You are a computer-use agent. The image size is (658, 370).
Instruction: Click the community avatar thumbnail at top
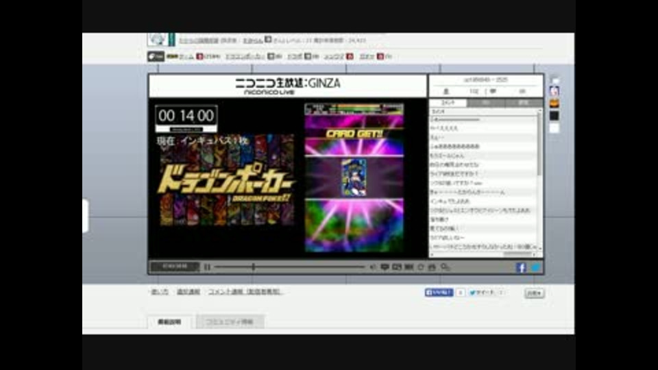pyautogui.click(x=158, y=39)
